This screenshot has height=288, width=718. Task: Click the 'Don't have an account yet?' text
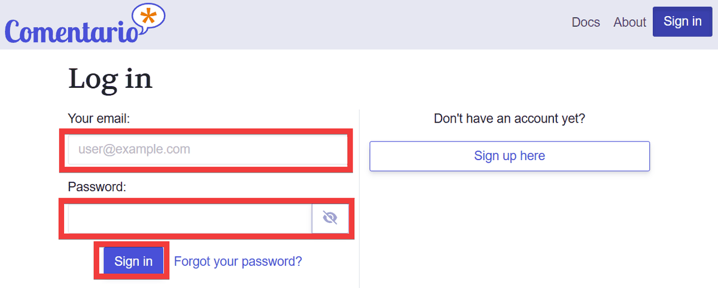pos(509,118)
